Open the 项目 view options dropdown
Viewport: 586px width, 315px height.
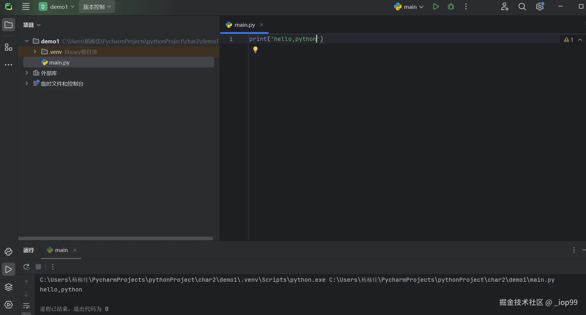click(x=32, y=25)
